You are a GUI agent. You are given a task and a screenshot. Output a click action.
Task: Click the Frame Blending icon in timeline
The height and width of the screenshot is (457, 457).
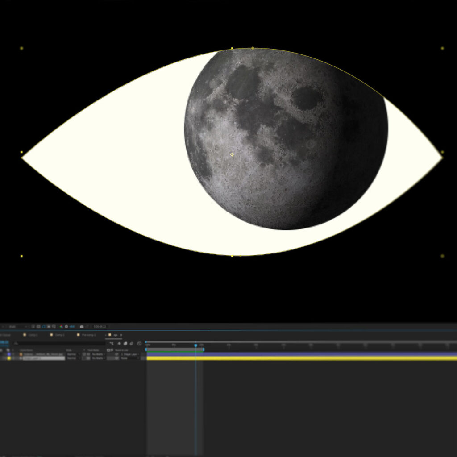coord(125,344)
